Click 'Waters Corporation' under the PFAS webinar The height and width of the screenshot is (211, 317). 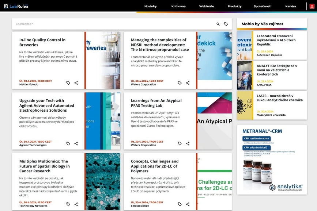coord(143,145)
